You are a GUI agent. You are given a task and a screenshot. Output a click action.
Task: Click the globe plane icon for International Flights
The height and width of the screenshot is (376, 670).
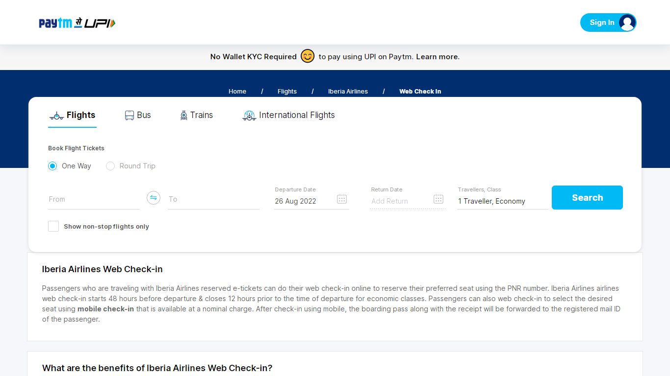tap(249, 116)
